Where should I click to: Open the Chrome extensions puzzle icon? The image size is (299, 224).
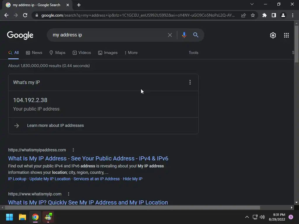(265, 15)
